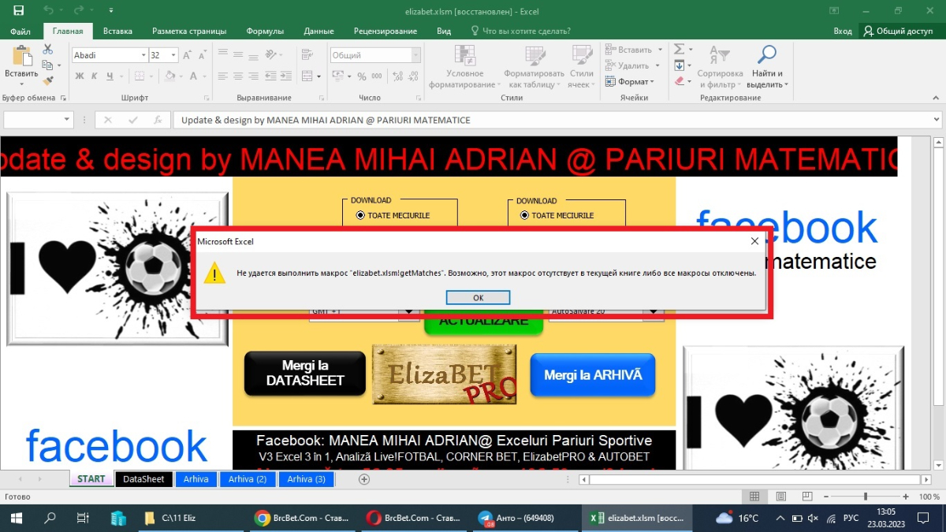Open the Name Box dropdown
946x532 pixels.
click(67, 120)
